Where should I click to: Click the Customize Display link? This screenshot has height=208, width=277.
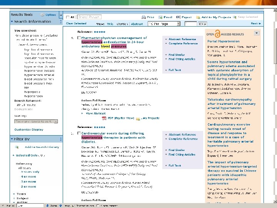29,130
